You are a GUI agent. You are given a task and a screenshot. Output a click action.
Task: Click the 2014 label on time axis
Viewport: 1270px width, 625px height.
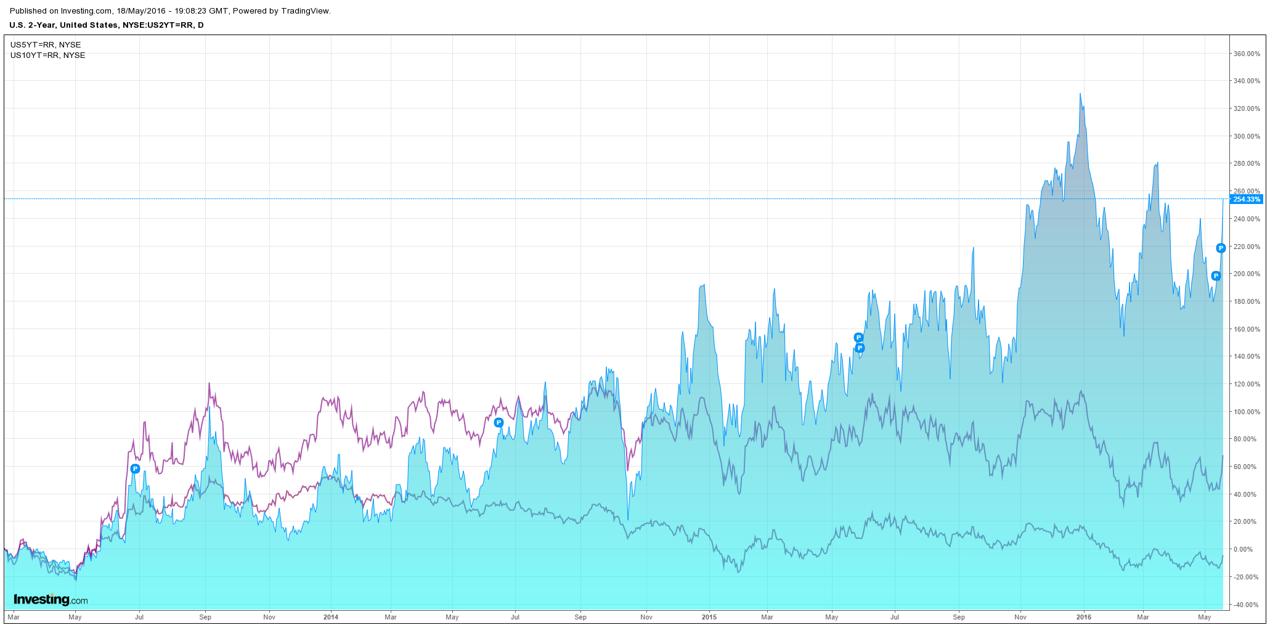click(x=331, y=617)
